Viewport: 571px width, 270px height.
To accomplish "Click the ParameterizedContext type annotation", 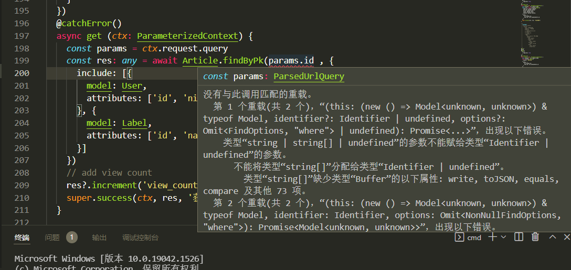I will [x=187, y=36].
